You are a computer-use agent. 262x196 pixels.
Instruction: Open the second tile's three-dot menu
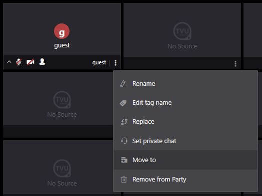(x=235, y=64)
